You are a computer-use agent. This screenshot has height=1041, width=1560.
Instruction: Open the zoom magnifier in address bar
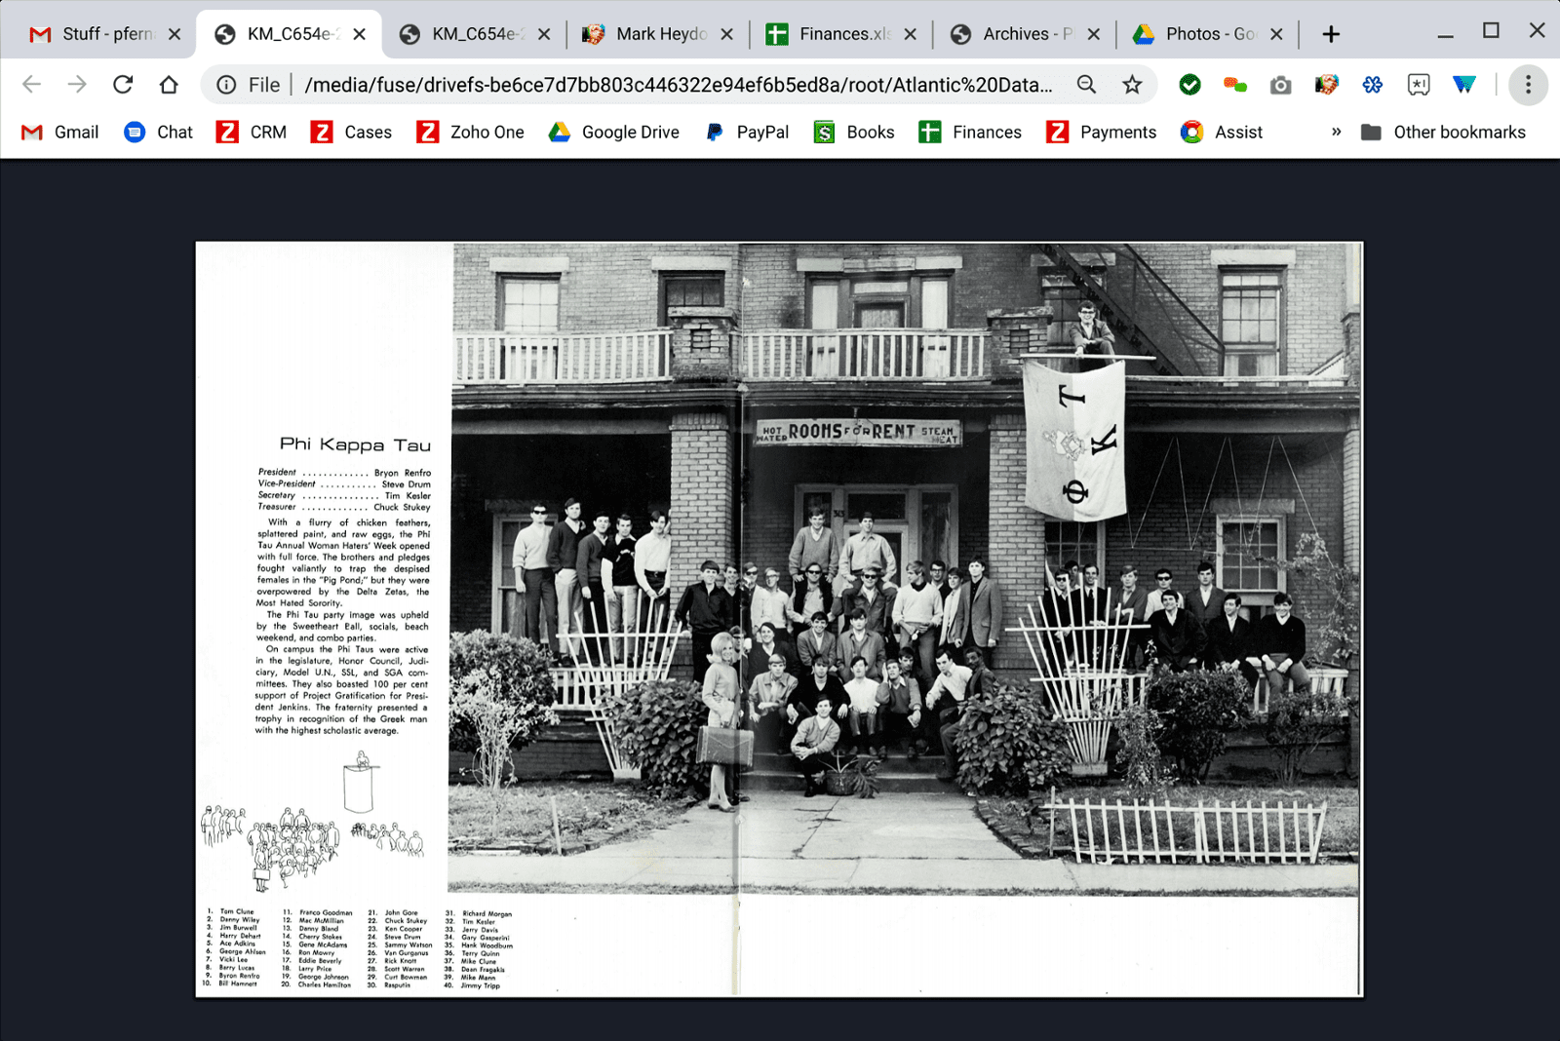1086,85
